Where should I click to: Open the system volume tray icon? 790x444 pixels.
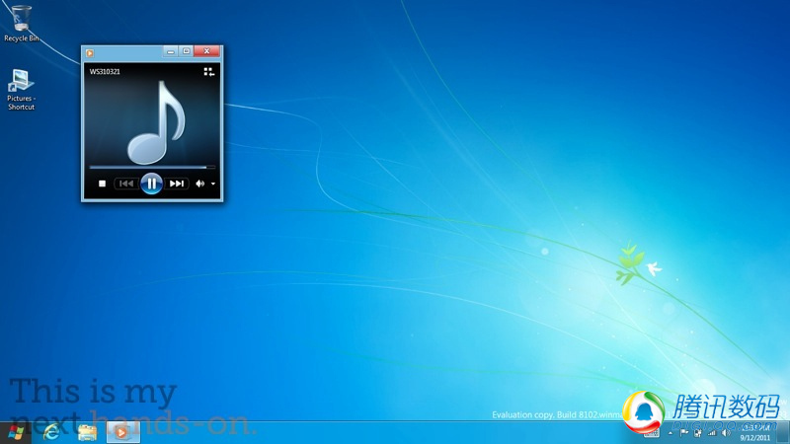click(726, 433)
